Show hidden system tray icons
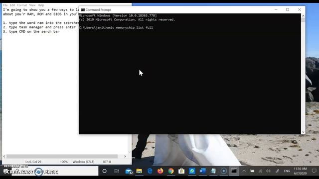This screenshot has height=179, width=319. coord(244,171)
